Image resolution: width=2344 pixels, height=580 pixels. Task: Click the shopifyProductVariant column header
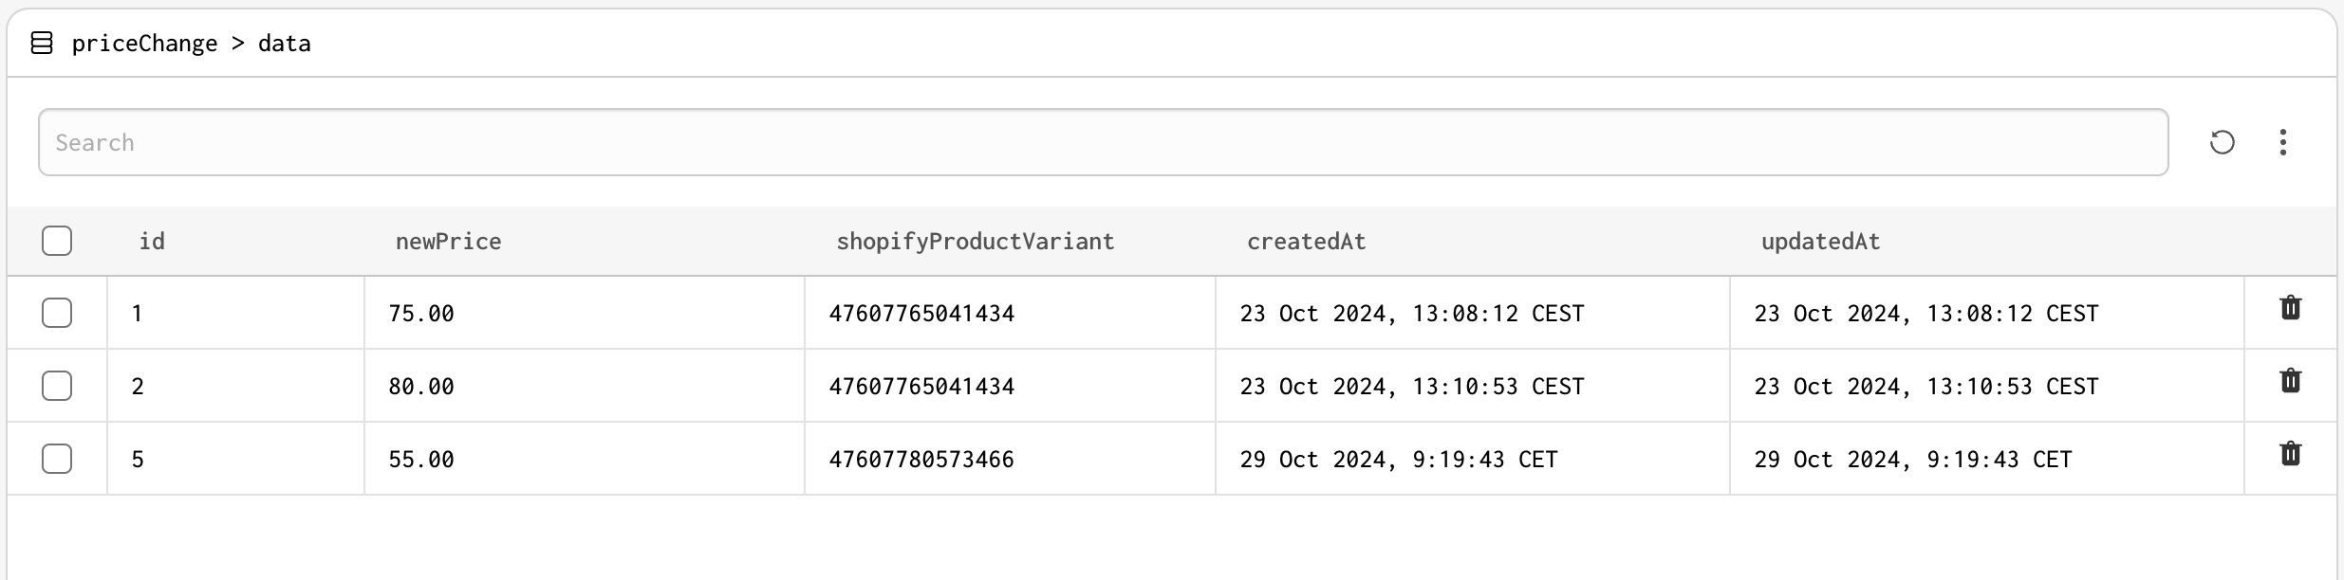(x=975, y=242)
